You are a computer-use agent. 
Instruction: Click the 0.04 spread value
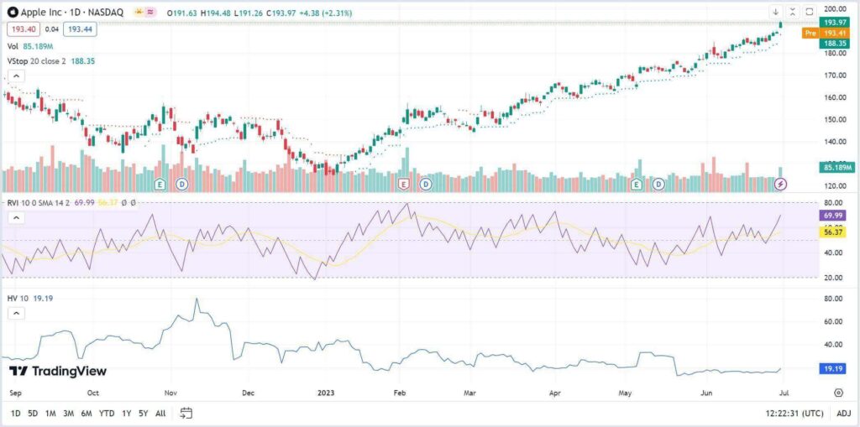[52, 29]
